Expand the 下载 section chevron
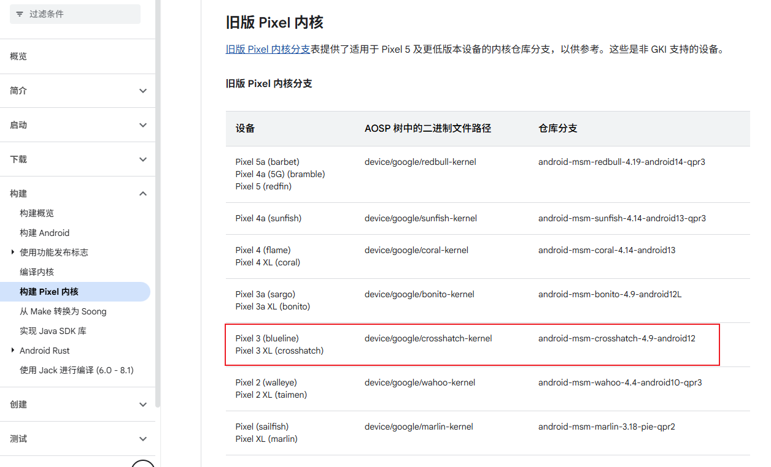 point(143,159)
